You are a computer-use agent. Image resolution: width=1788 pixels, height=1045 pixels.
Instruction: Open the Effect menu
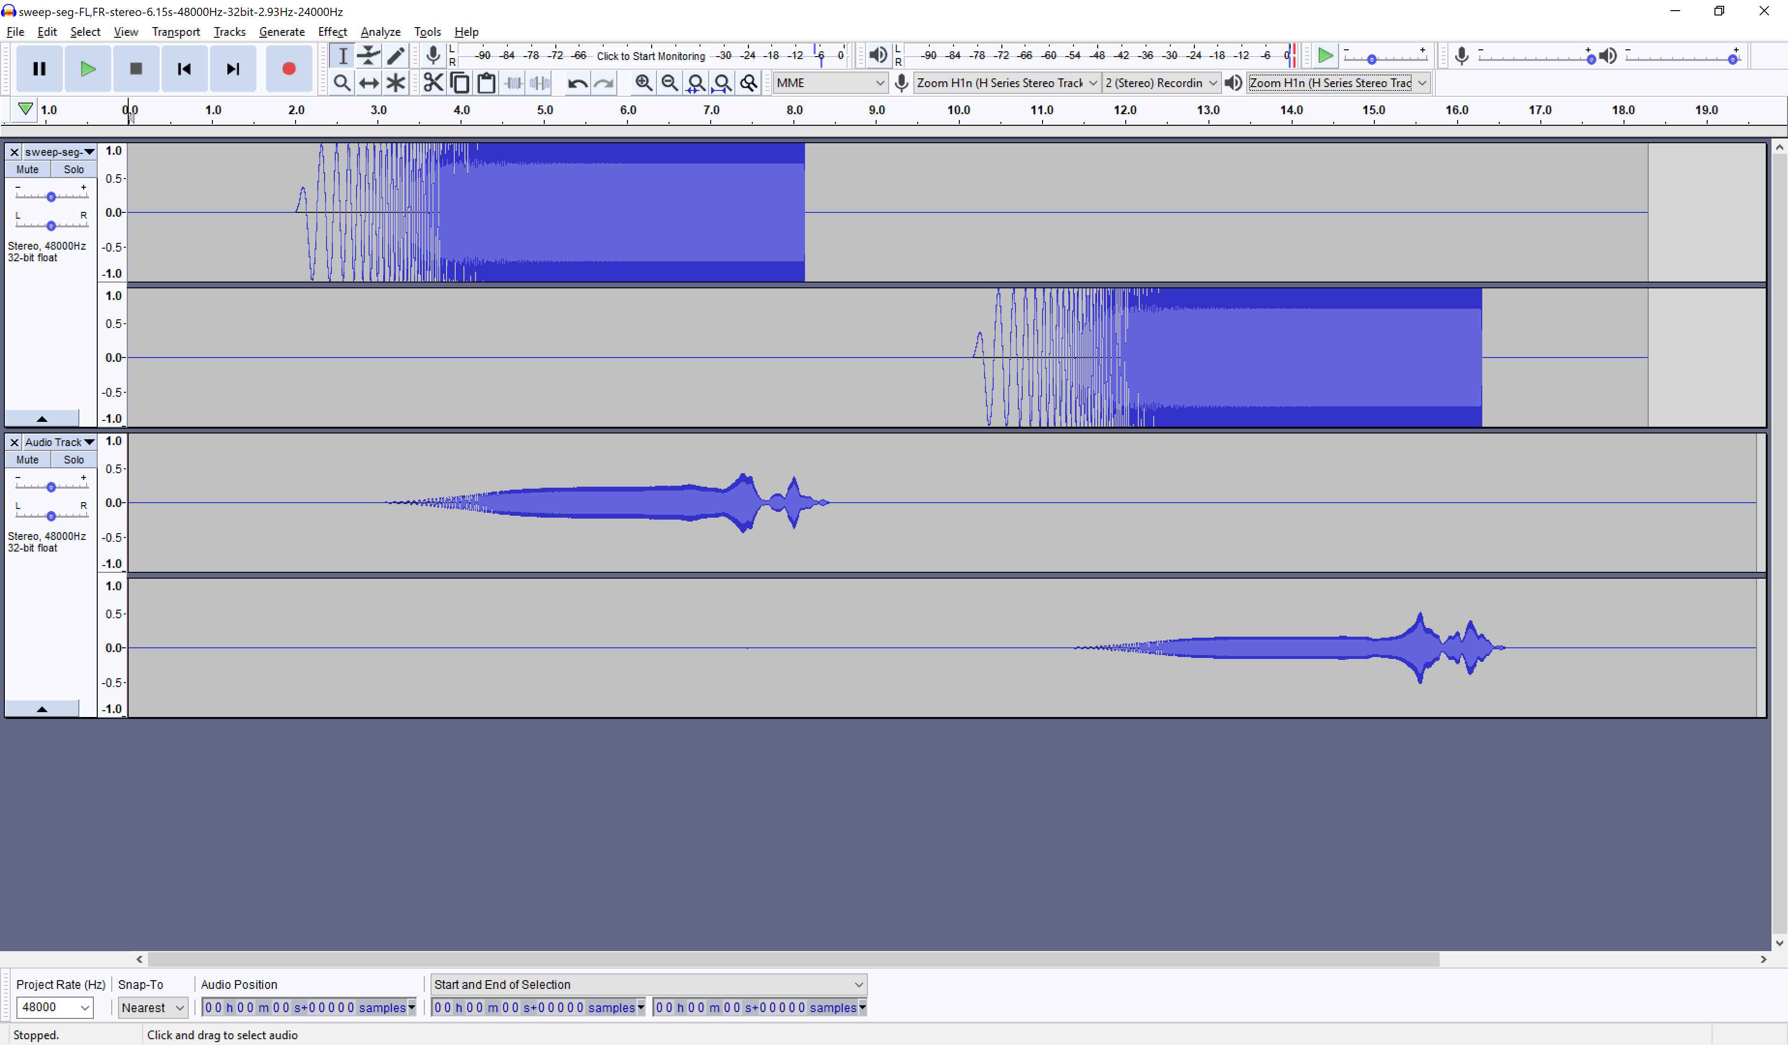point(332,32)
